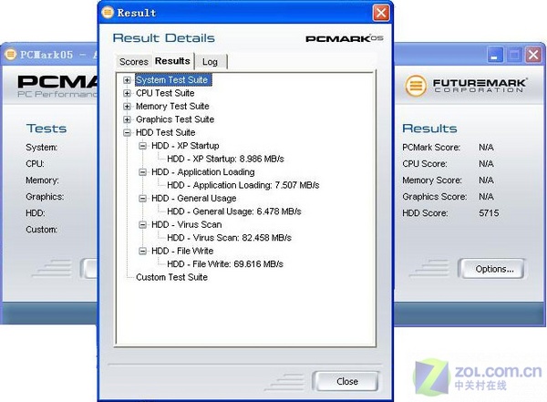Select the General Usage 6.478 MB/s result
The height and width of the screenshot is (402, 547).
point(234,211)
